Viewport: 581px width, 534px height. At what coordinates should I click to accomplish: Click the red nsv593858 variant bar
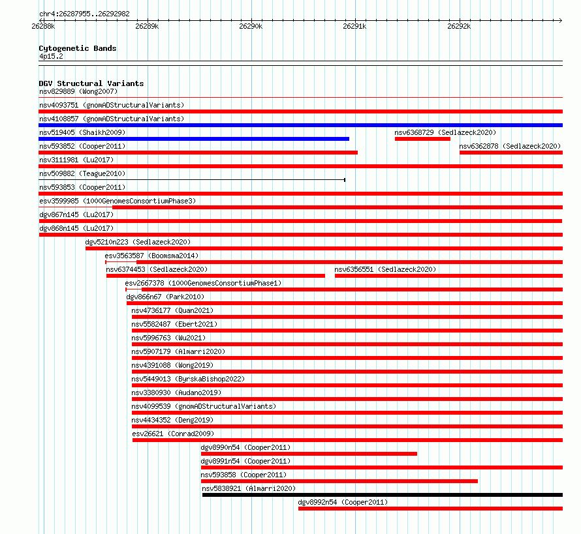[x=339, y=481]
